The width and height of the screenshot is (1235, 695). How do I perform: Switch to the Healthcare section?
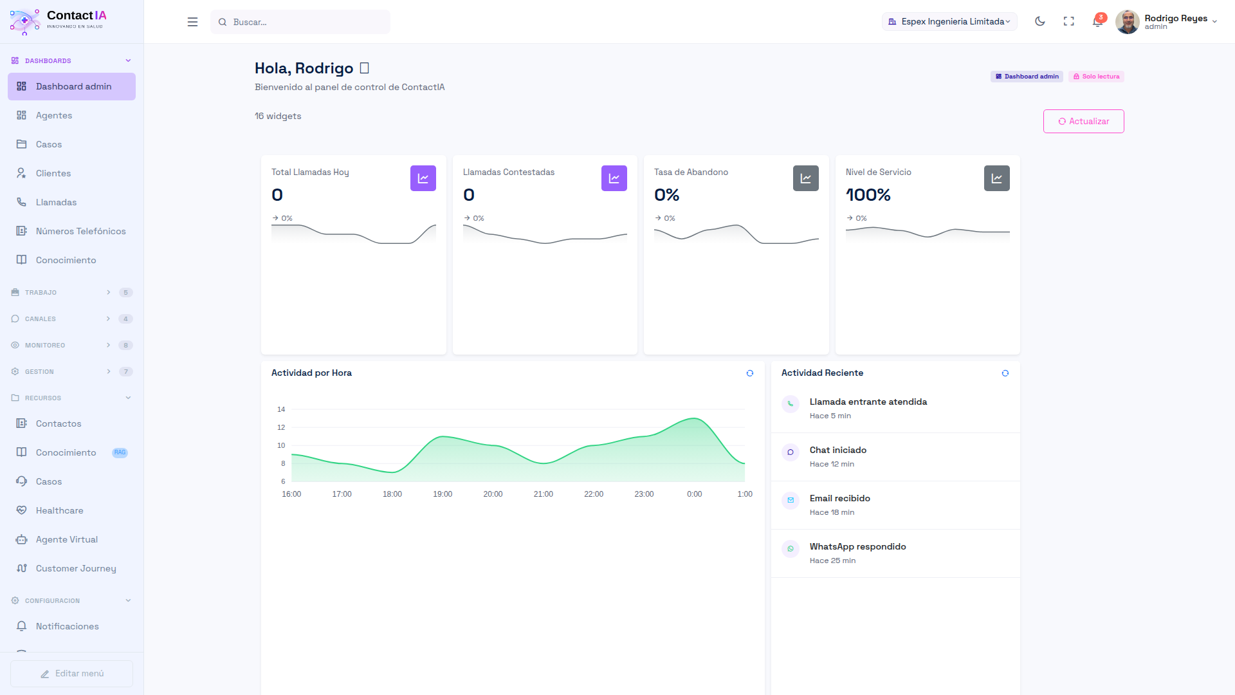(x=59, y=510)
